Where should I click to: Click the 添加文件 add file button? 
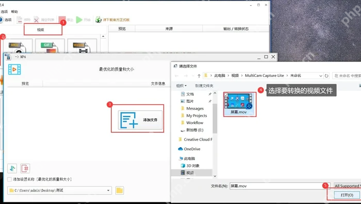140,120
